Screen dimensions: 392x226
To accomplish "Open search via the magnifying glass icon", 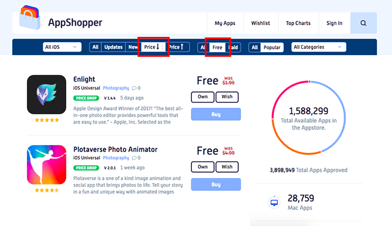I will [x=363, y=23].
